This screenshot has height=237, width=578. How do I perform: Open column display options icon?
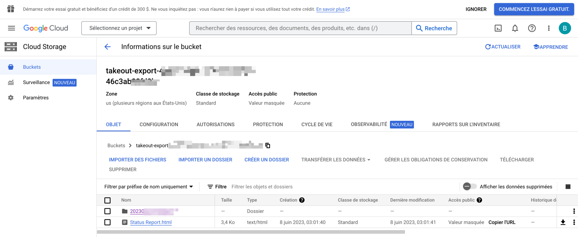coord(568,186)
